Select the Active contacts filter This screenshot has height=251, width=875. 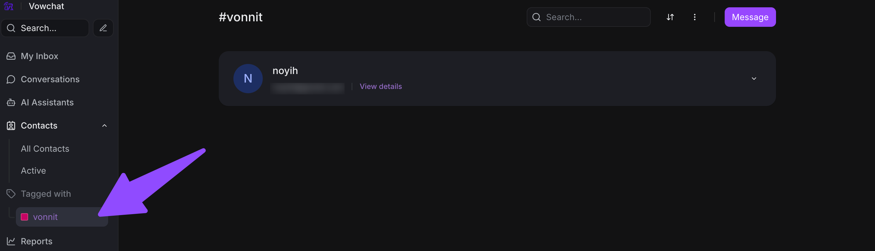coord(33,171)
